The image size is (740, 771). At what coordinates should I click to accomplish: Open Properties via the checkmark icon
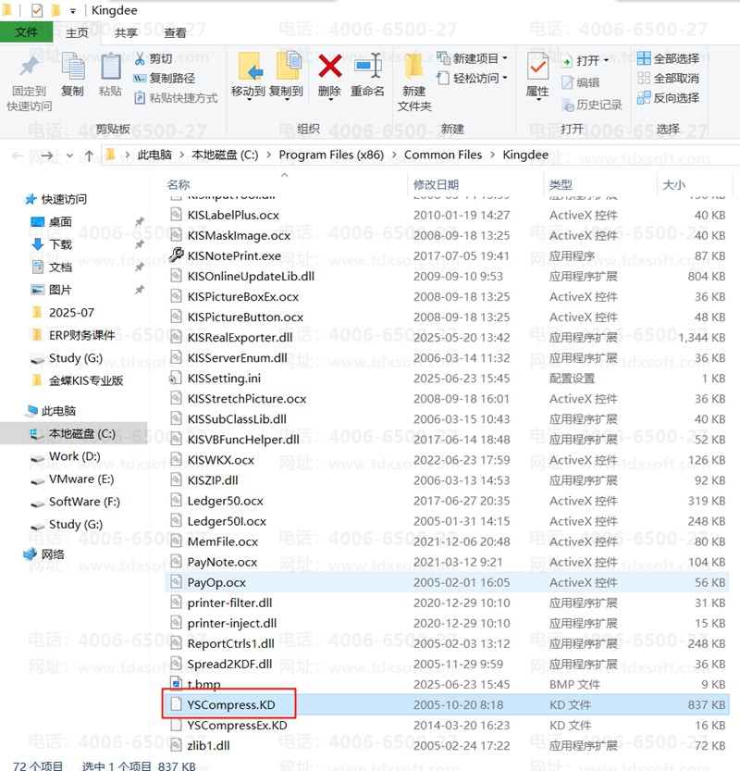[537, 67]
